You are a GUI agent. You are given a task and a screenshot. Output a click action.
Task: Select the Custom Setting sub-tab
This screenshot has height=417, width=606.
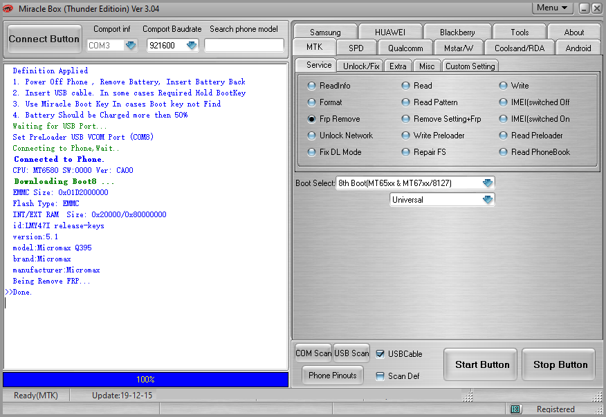point(470,66)
